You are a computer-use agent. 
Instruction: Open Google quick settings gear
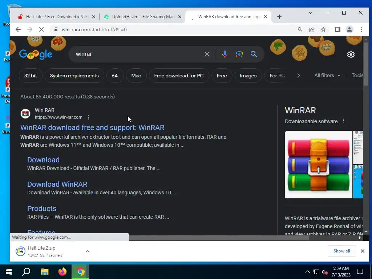(x=351, y=54)
